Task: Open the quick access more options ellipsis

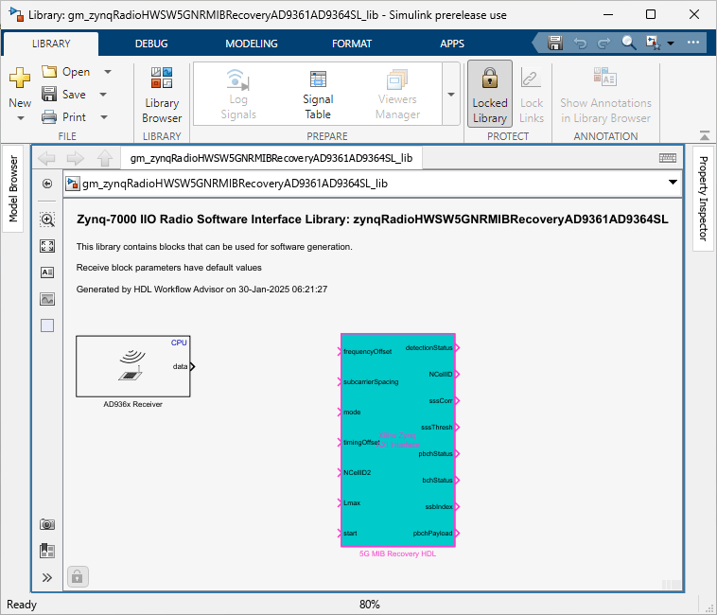Action: tap(692, 43)
